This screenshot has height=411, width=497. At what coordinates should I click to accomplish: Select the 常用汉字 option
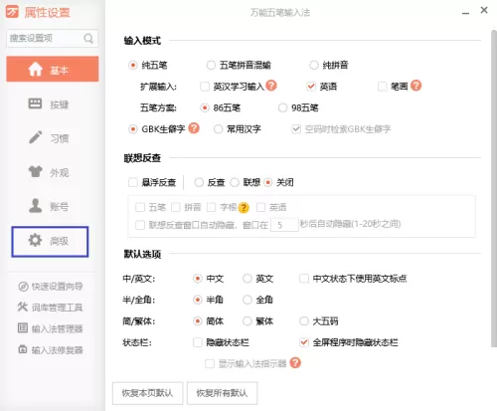218,129
